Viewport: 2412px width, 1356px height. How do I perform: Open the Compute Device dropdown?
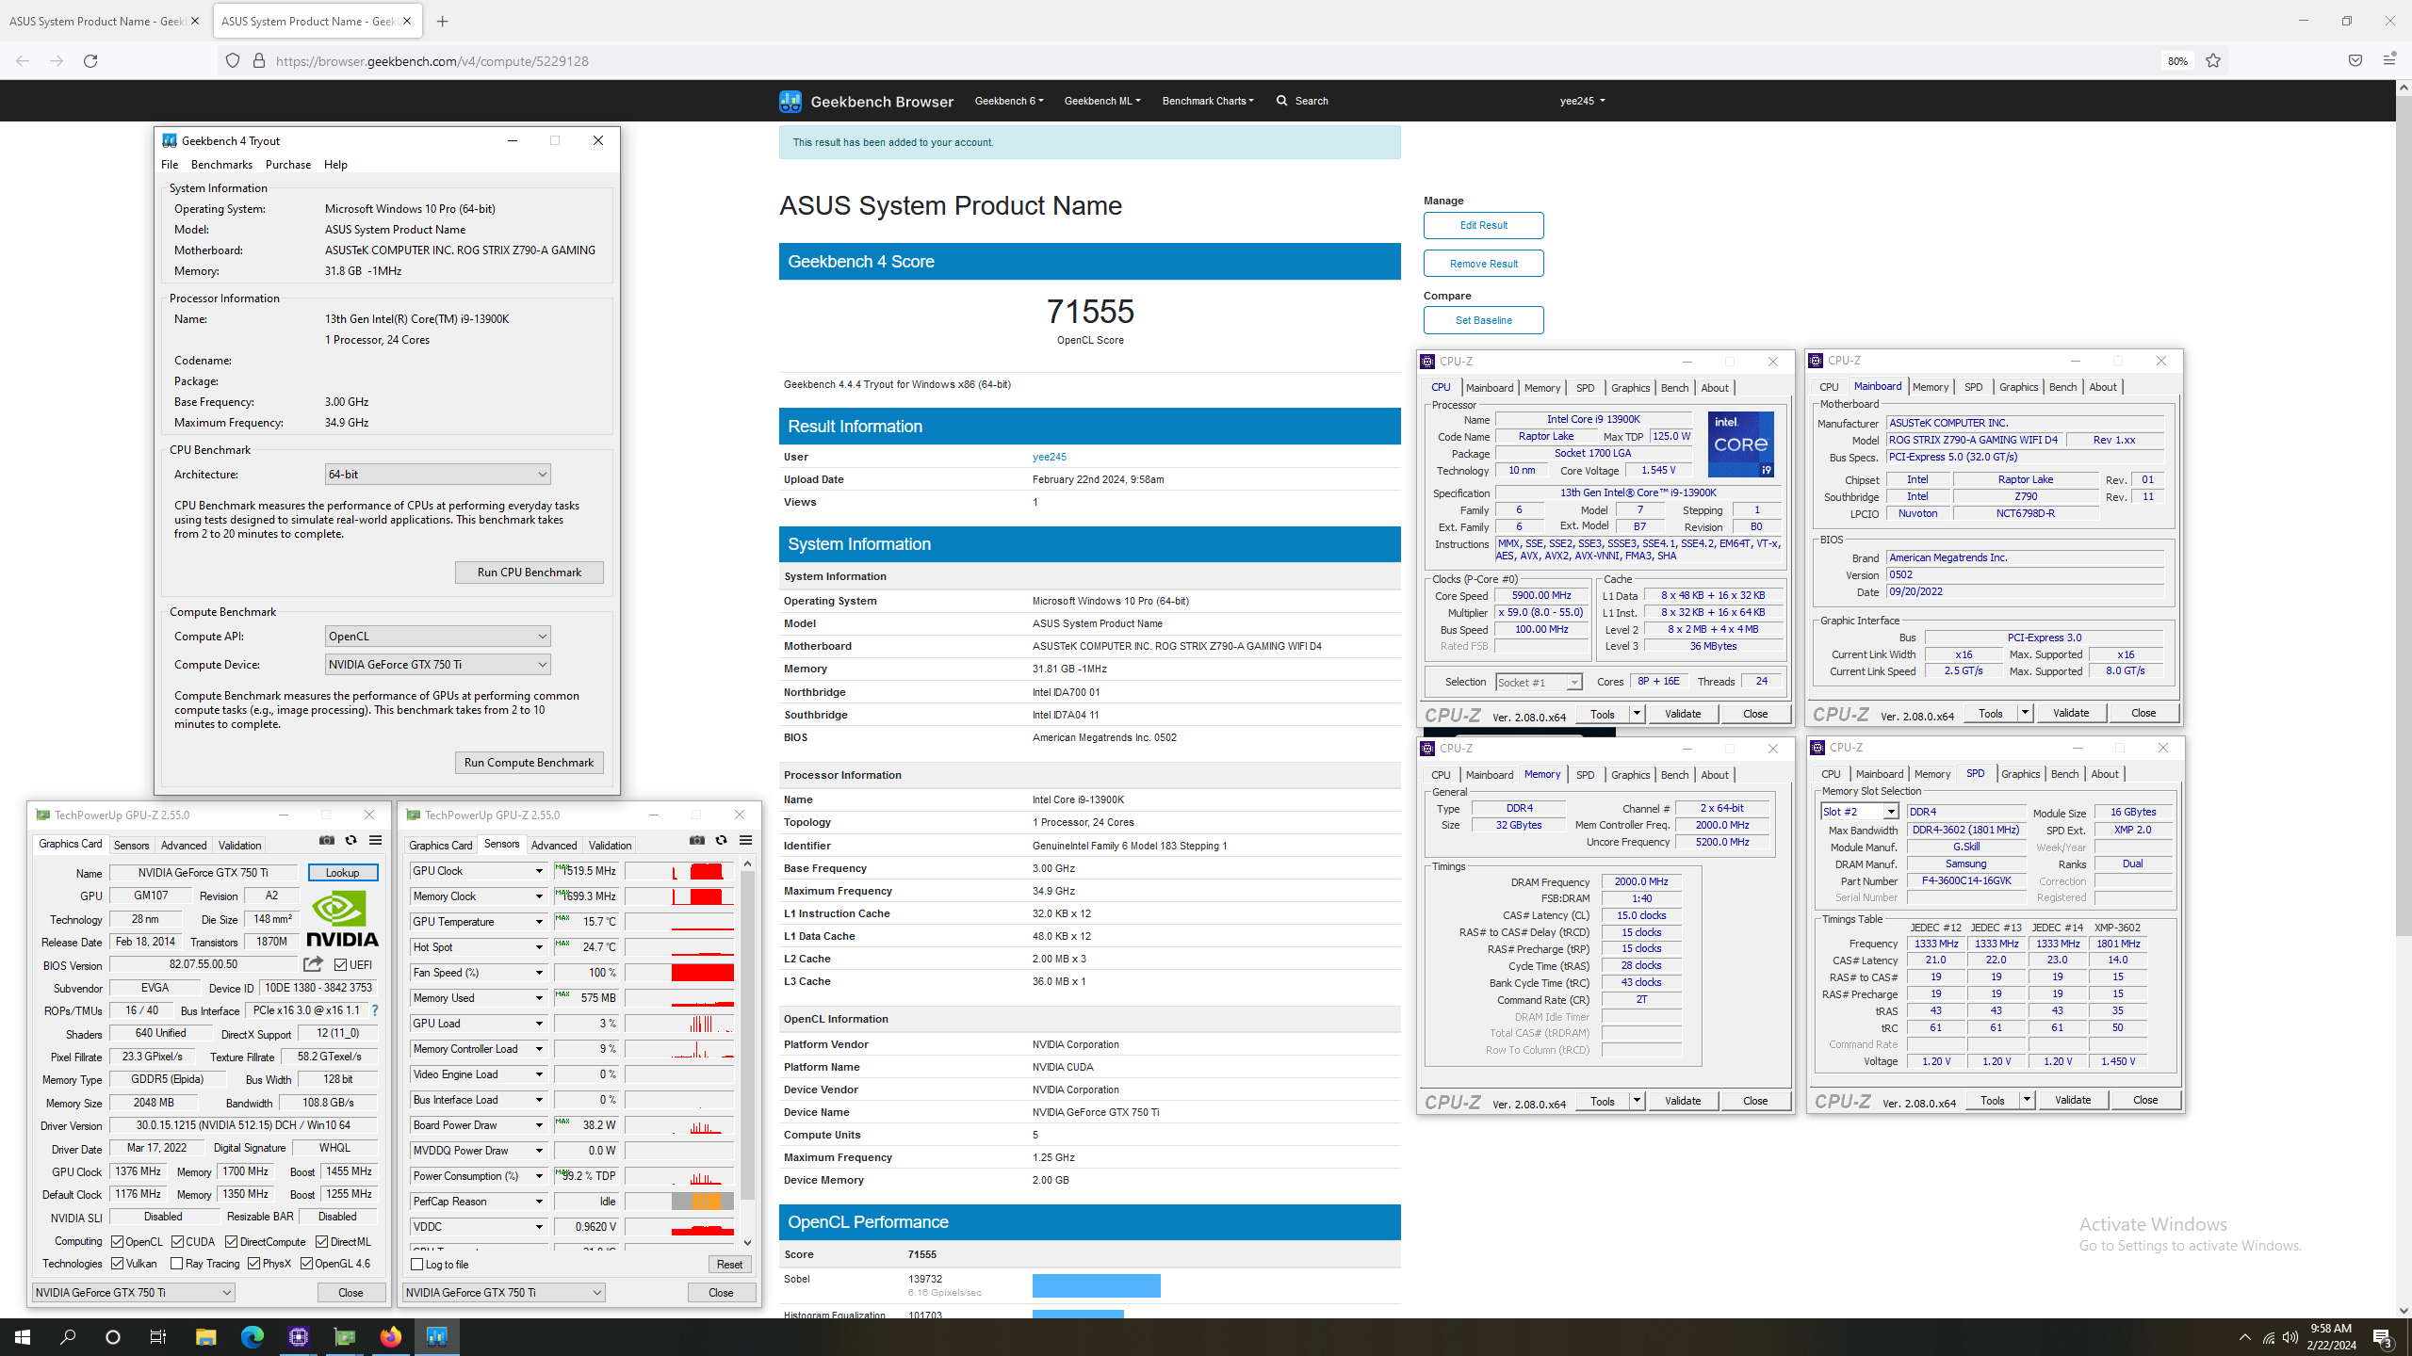(437, 665)
